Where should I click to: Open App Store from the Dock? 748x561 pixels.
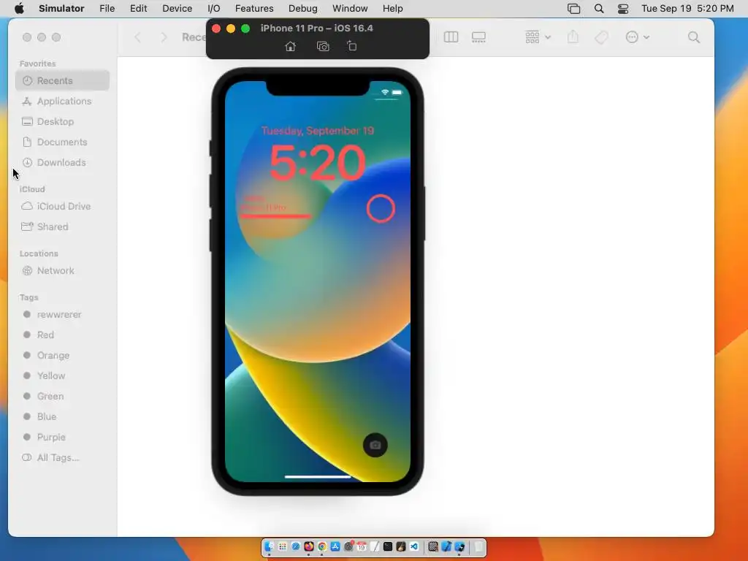335,546
